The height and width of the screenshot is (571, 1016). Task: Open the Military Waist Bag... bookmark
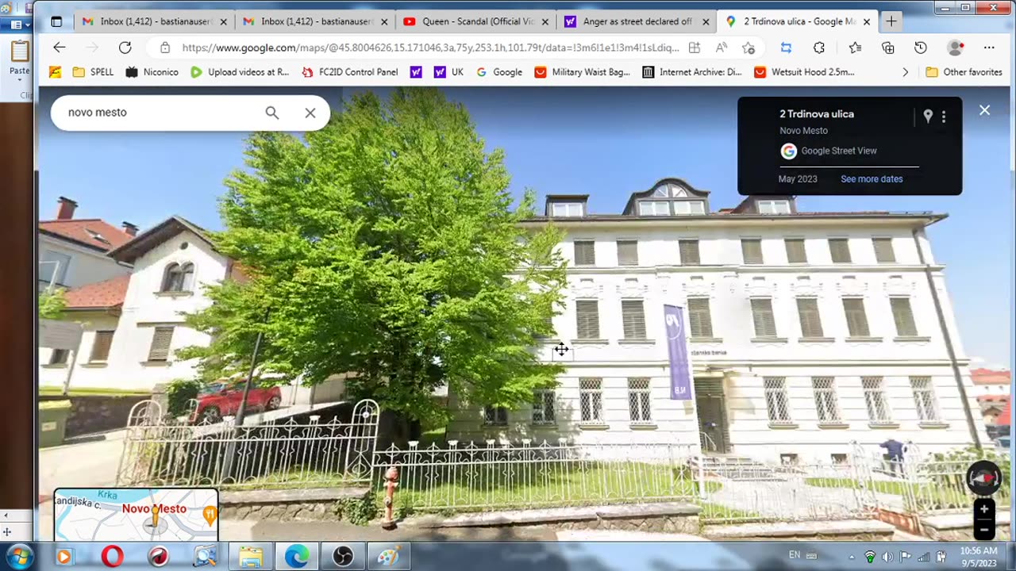[583, 72]
